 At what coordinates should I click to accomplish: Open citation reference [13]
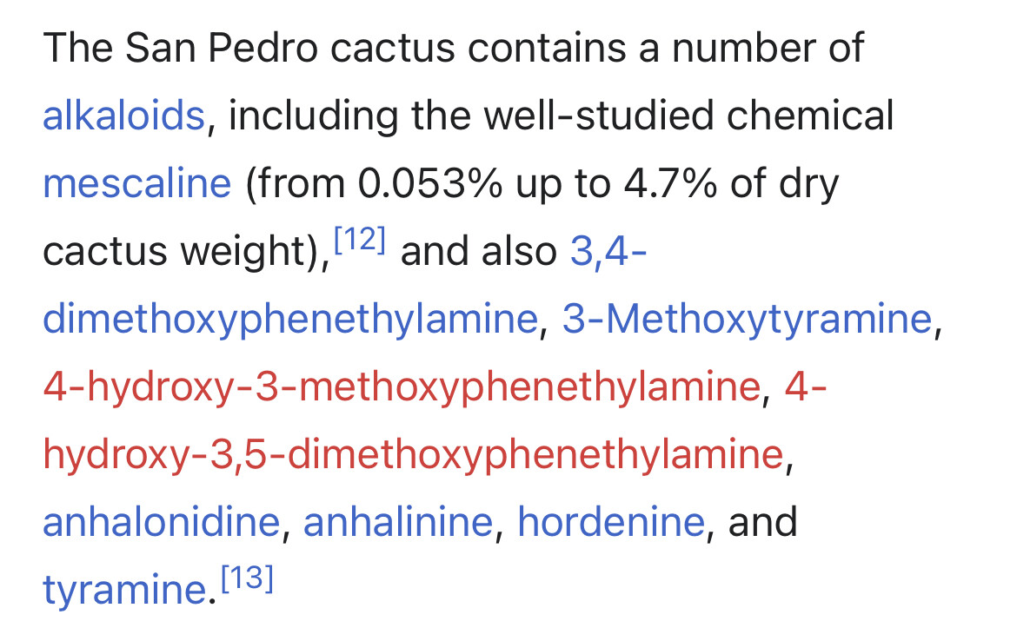247,578
